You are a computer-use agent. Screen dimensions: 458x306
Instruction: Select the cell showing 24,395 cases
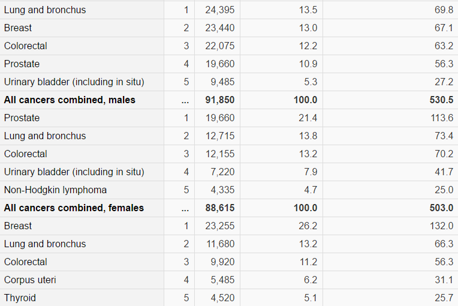[x=219, y=10]
